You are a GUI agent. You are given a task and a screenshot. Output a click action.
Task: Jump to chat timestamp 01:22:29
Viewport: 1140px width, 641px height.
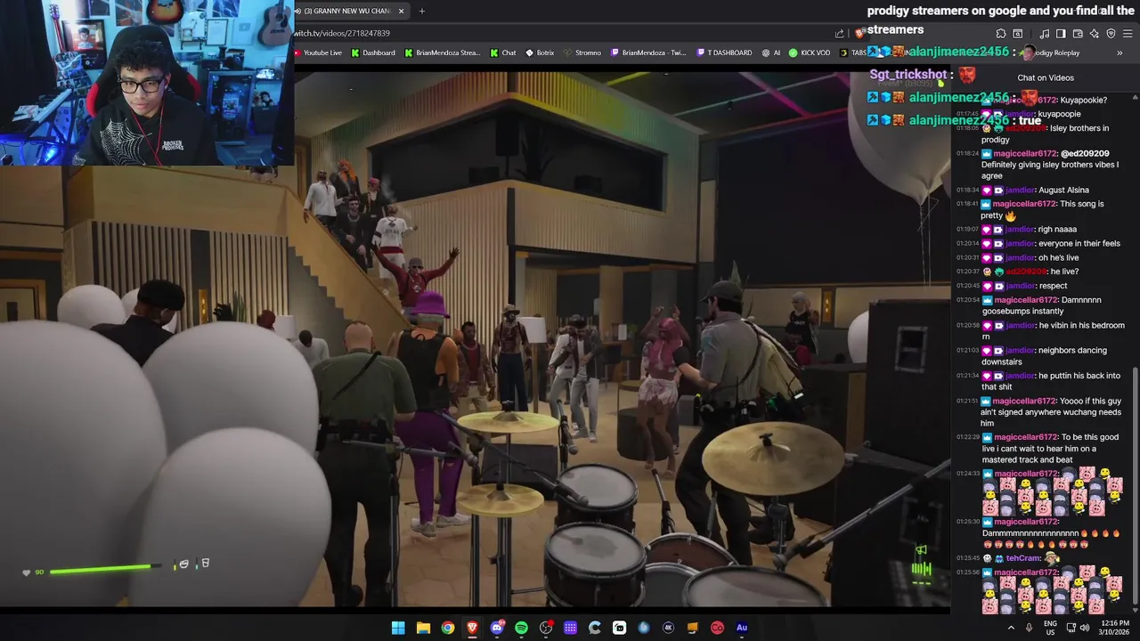click(x=967, y=437)
